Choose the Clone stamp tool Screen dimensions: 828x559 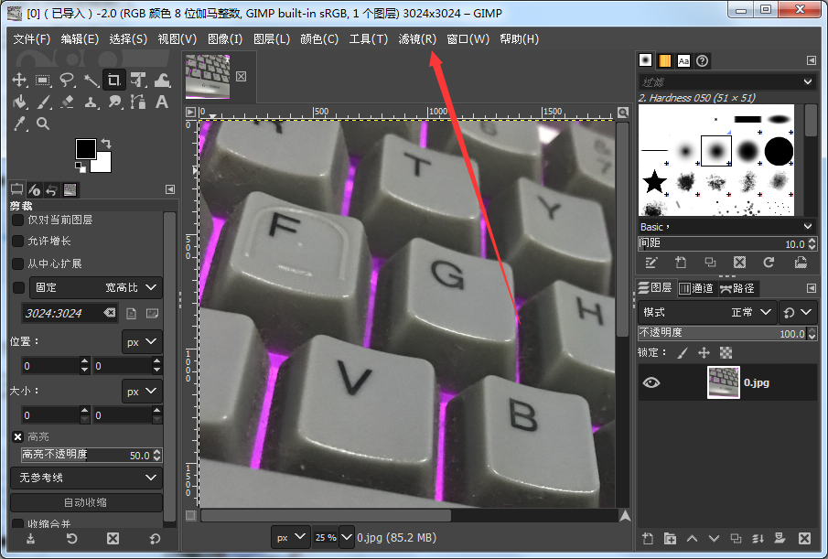coord(91,102)
